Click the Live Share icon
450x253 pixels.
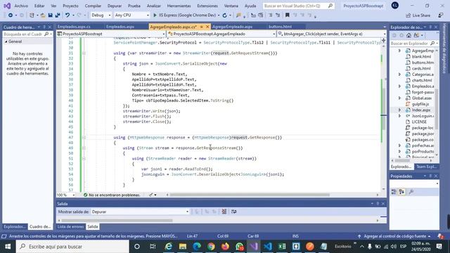click(x=409, y=15)
